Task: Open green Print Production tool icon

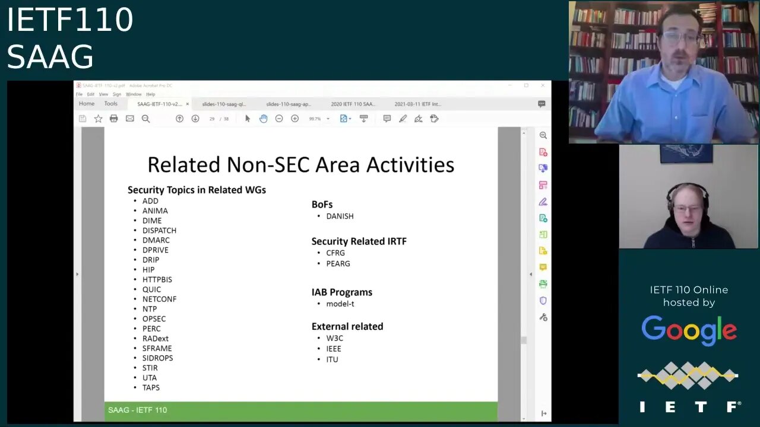Action: (x=543, y=284)
